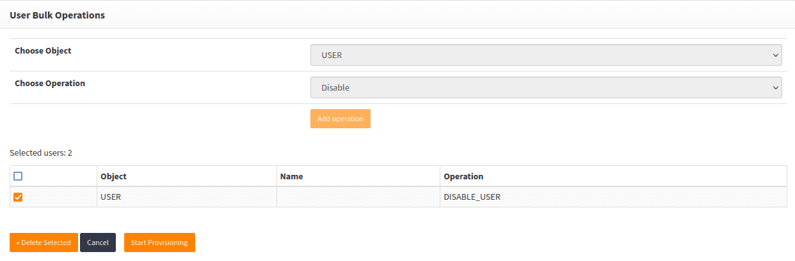Click the Choose Object label
The height and width of the screenshot is (261, 795).
[43, 50]
